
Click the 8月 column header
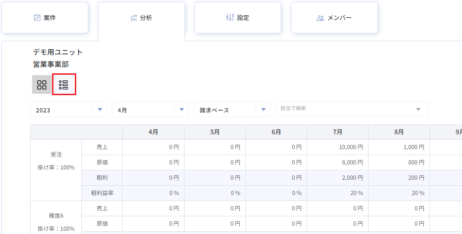[x=399, y=132]
